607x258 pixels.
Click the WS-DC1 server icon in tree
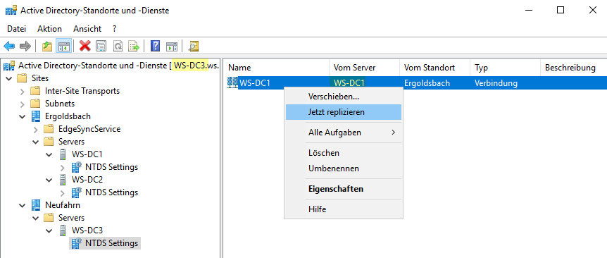pos(63,154)
